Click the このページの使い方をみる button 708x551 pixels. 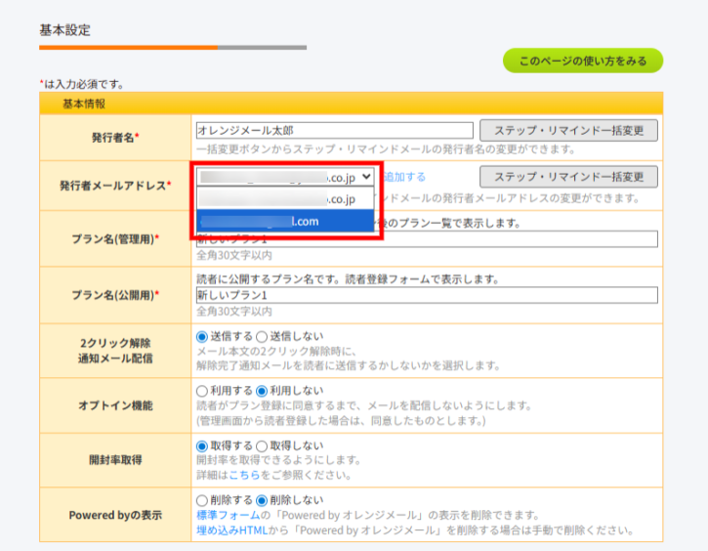pos(582,61)
